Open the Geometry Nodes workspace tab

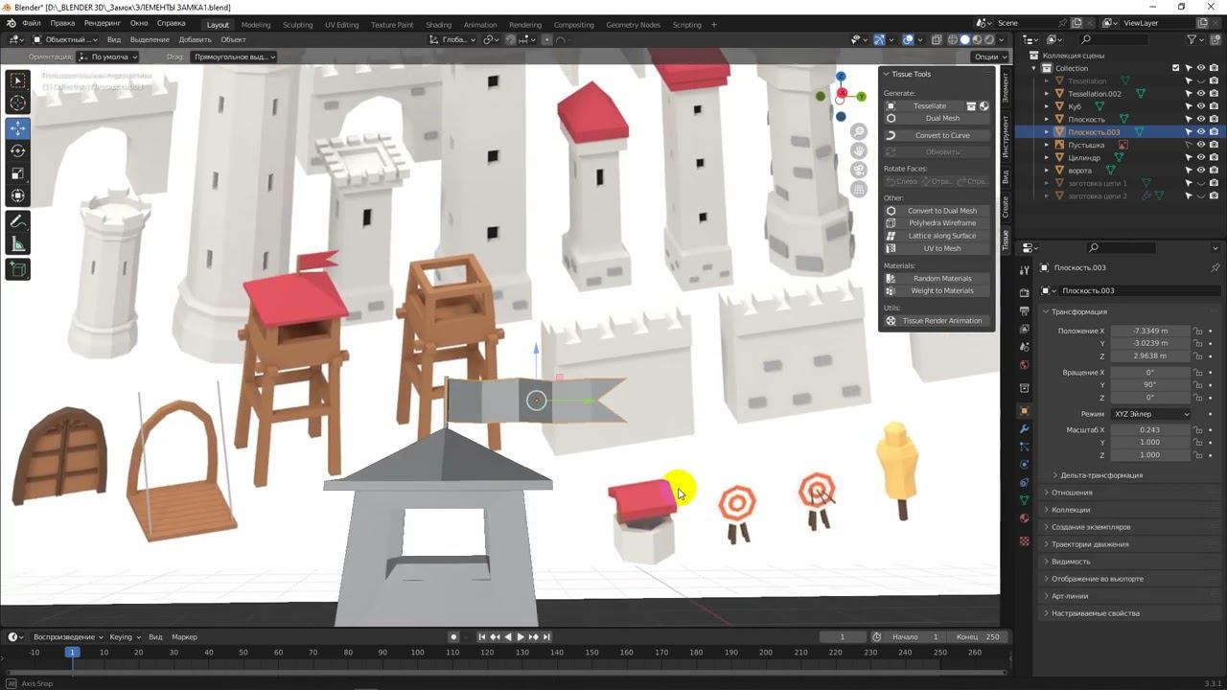coord(634,24)
